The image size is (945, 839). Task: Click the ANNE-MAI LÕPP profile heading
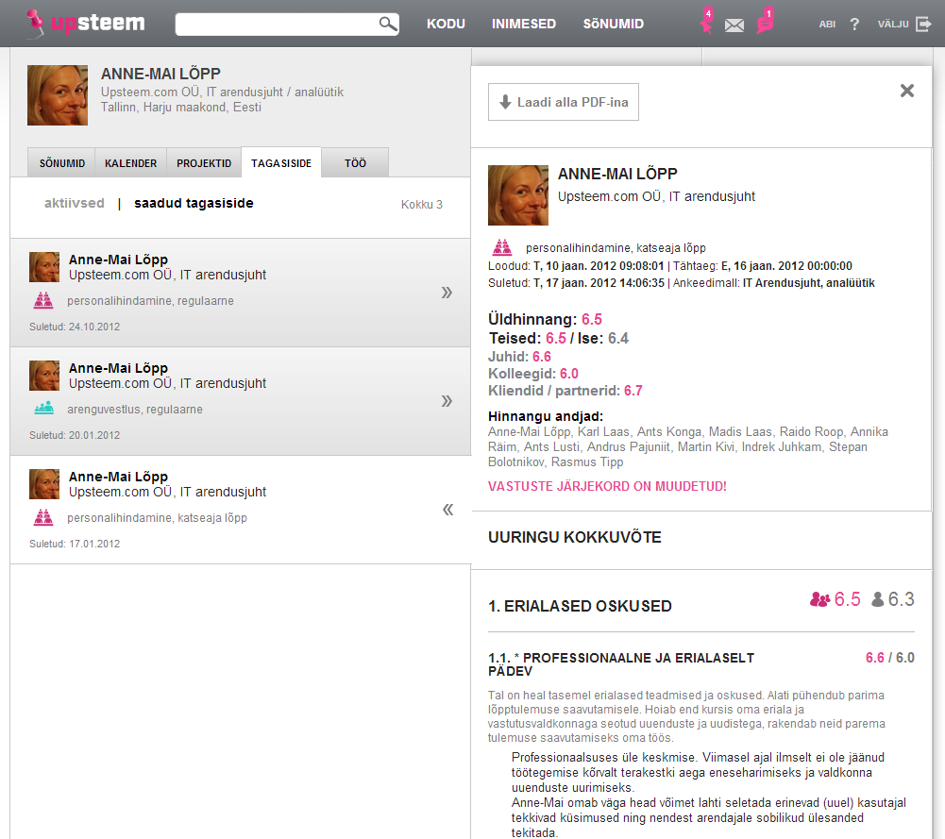click(160, 74)
